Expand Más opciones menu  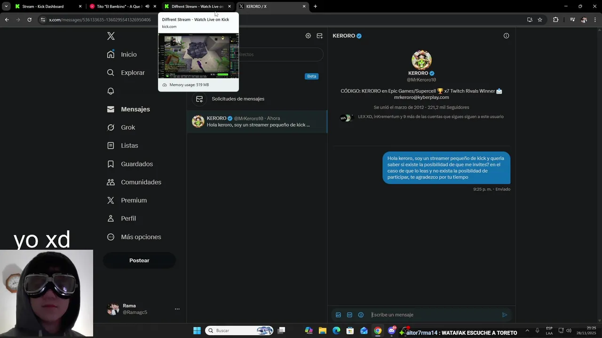(x=134, y=237)
